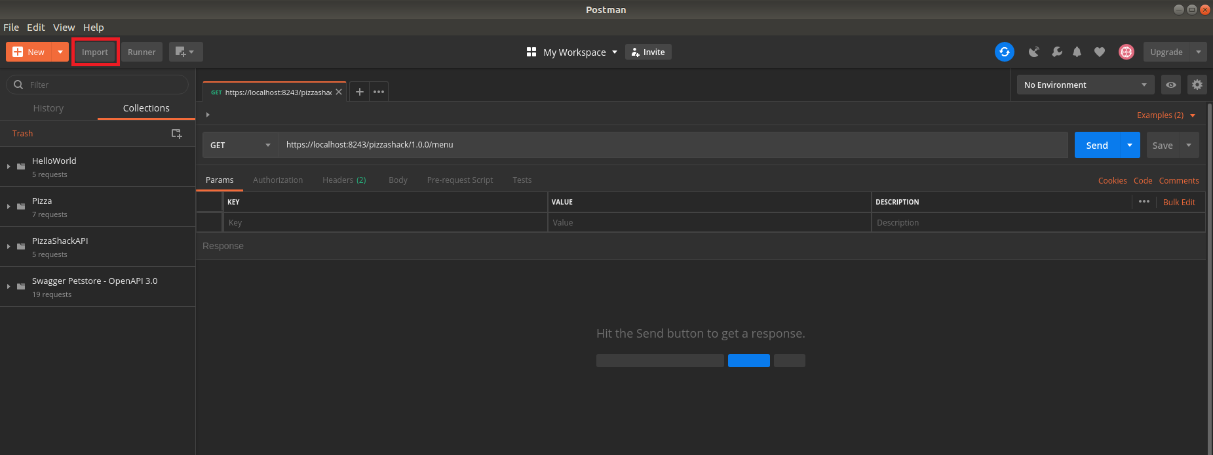Click the heart icon in header
The image size is (1213, 455).
[1100, 52]
